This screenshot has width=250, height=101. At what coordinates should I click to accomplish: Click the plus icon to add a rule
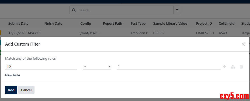tap(224, 67)
